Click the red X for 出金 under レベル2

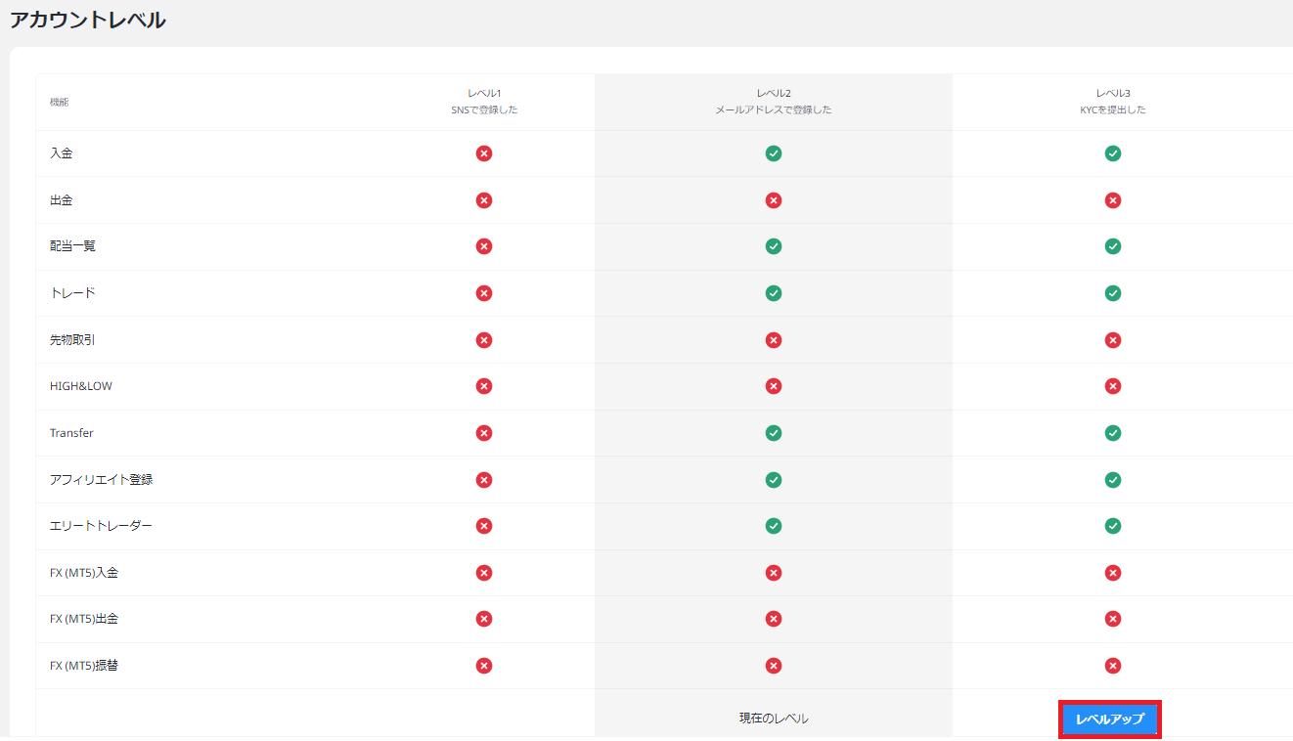click(774, 200)
